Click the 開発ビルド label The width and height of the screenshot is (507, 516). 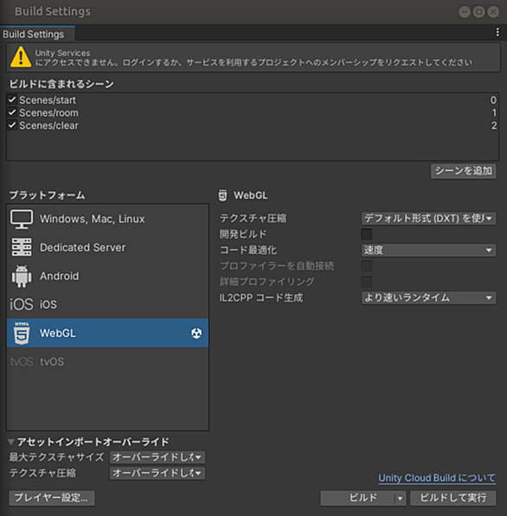243,234
